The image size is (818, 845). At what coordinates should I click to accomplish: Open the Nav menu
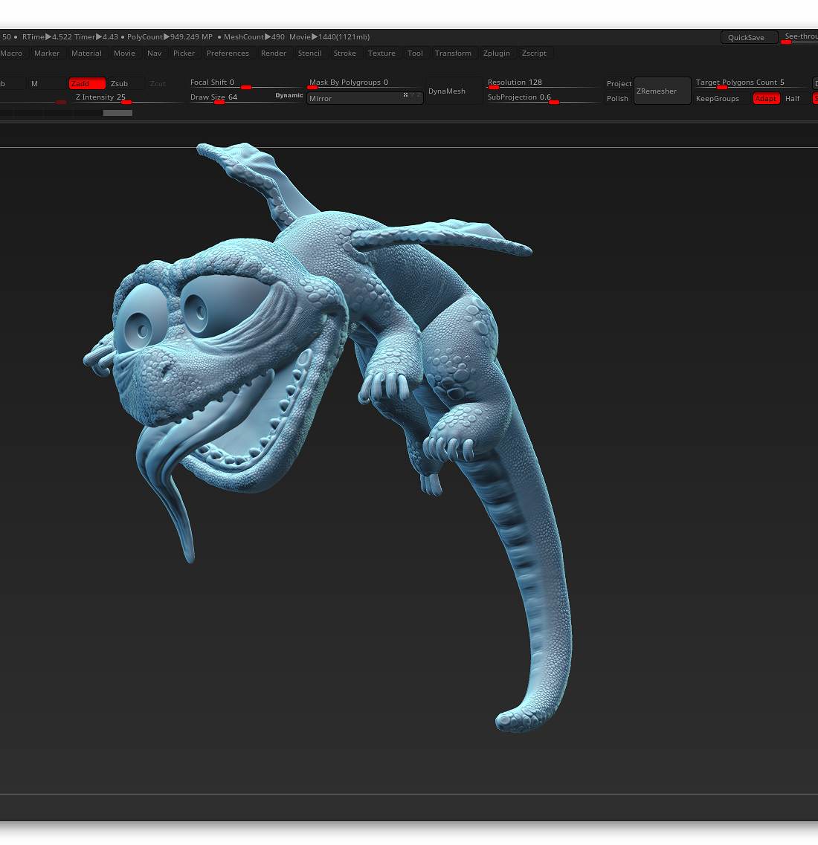[154, 54]
